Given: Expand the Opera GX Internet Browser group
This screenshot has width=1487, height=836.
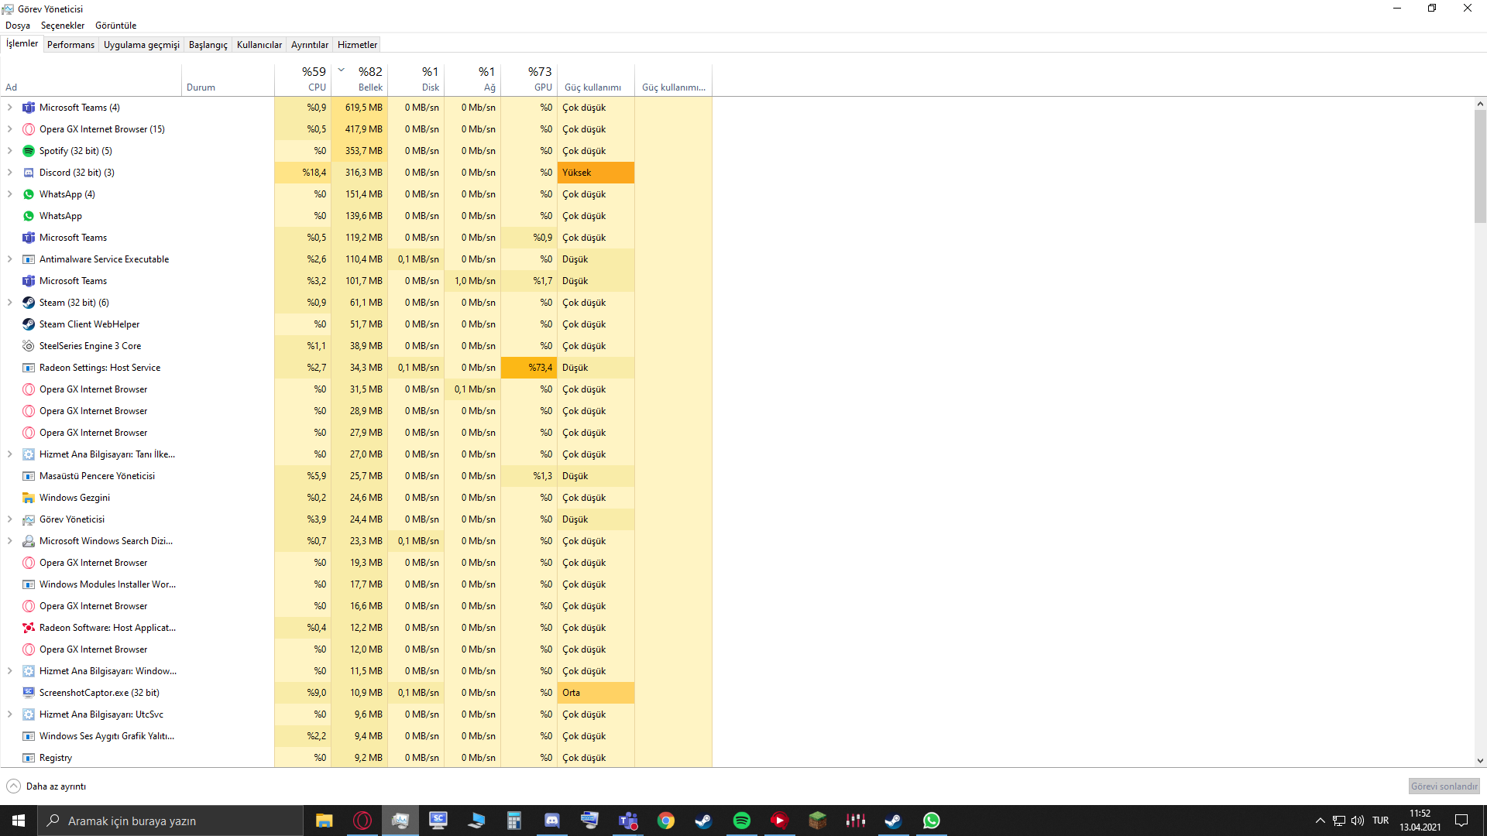Looking at the screenshot, I should click(x=9, y=128).
